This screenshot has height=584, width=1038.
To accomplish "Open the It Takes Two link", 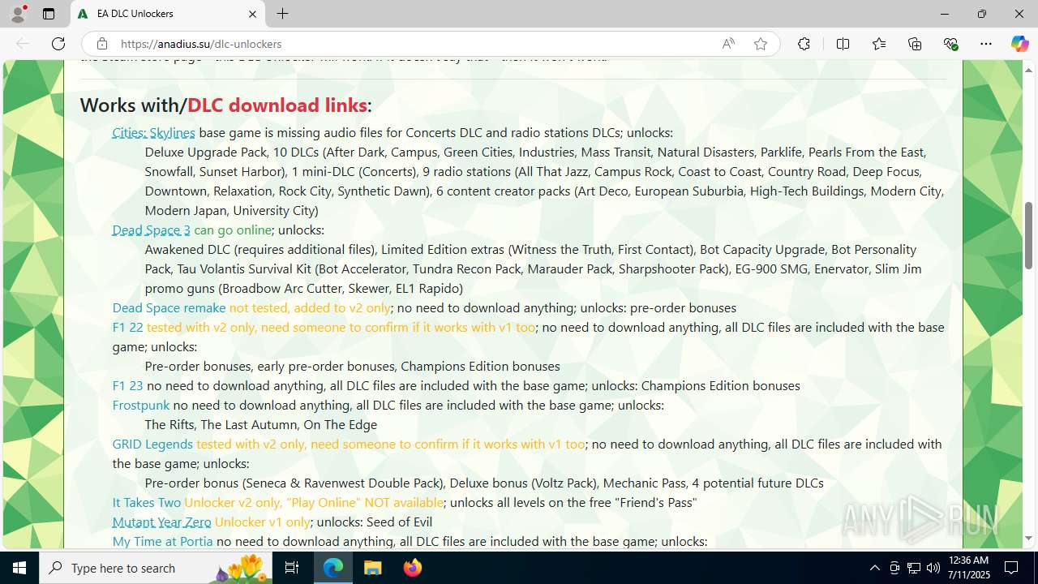I will point(146,502).
